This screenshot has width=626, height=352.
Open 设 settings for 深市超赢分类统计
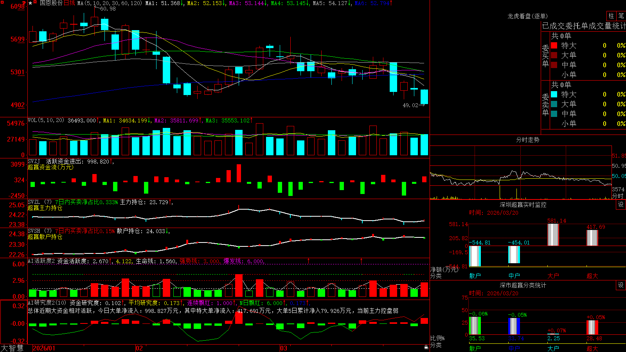tap(621, 285)
